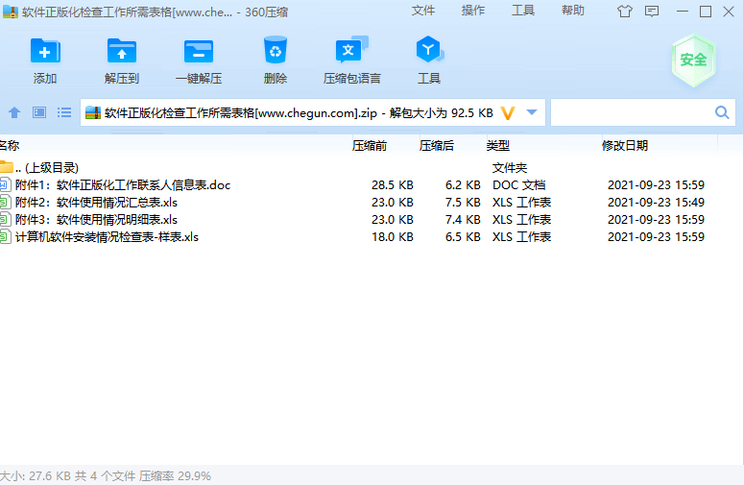
Task: Go up one directory with arrow icon
Action: click(x=14, y=112)
